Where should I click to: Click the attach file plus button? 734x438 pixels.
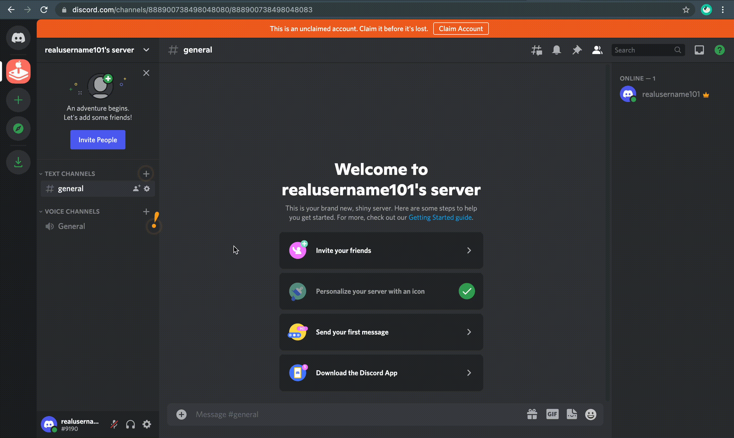tap(181, 414)
